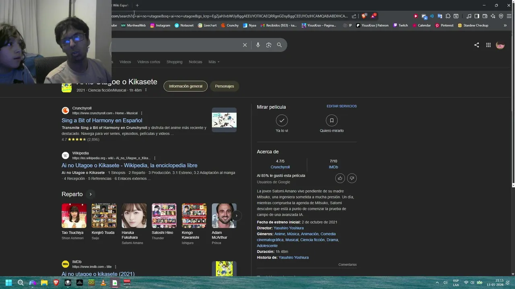The height and width of the screenshot is (289, 515).
Task: Open the movie title more-options dots
Action: (x=146, y=90)
